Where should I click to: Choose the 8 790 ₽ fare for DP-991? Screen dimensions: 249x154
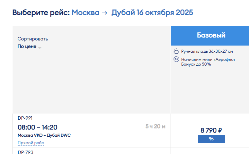click(211, 130)
